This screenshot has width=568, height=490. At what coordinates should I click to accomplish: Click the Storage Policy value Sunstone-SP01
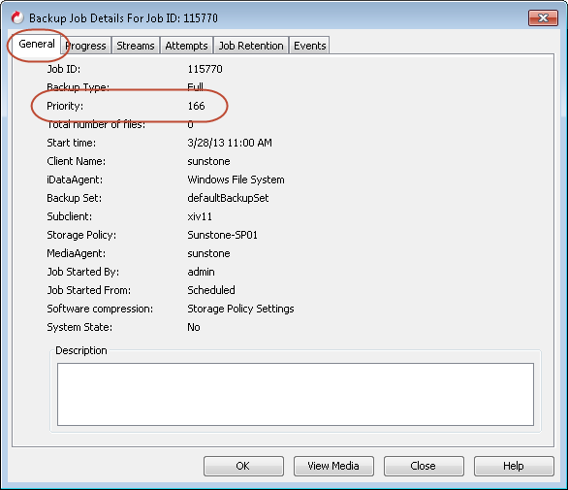point(222,235)
